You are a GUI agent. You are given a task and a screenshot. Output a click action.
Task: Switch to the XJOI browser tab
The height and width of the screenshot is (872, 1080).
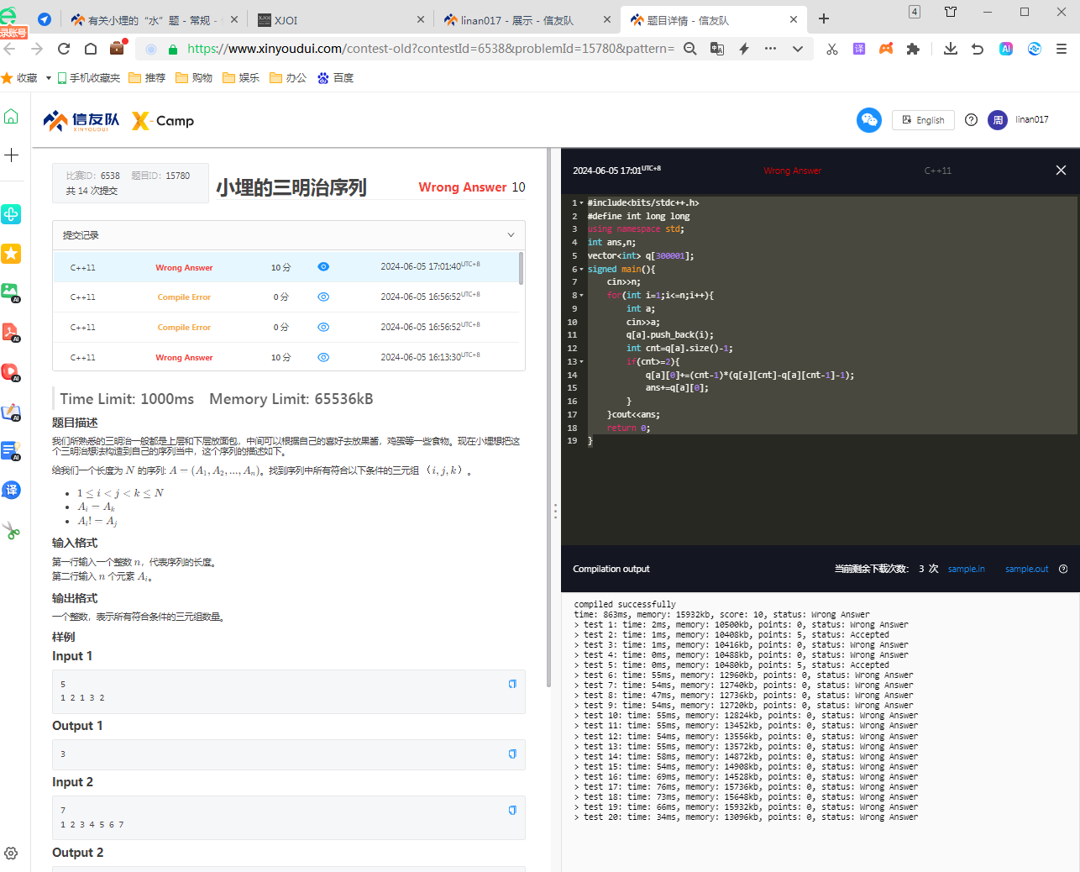tap(341, 20)
